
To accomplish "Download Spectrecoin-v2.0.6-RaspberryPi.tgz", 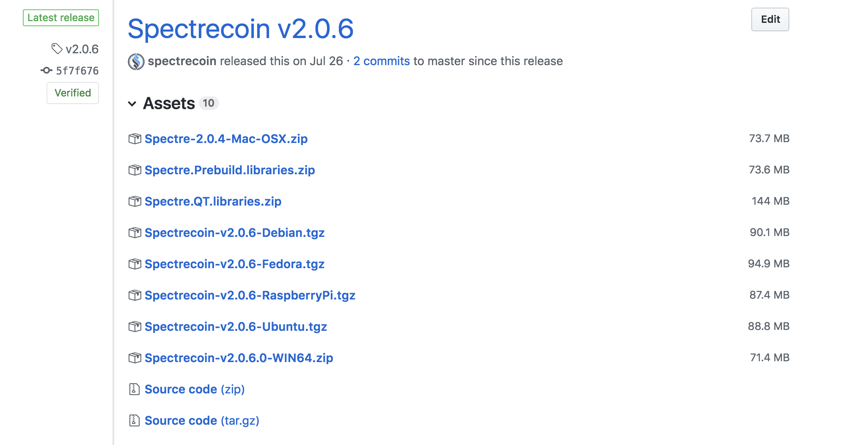I will [x=250, y=295].
